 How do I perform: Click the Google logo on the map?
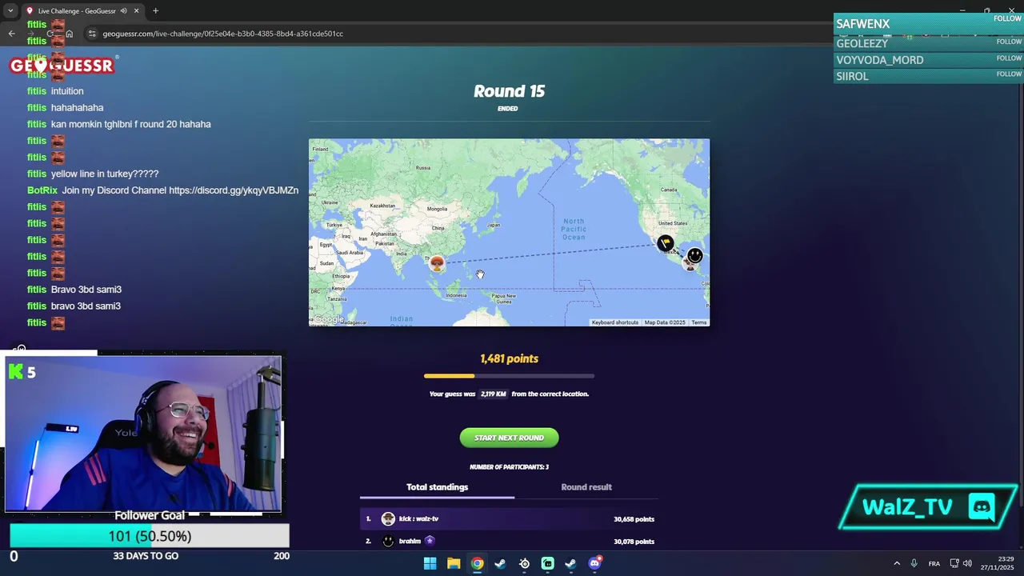click(329, 319)
